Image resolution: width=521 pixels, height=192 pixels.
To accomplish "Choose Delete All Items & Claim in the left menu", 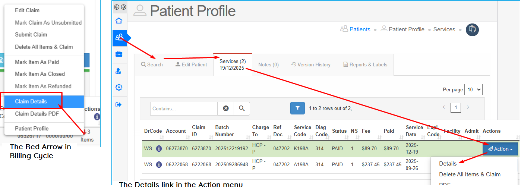I will click(44, 47).
